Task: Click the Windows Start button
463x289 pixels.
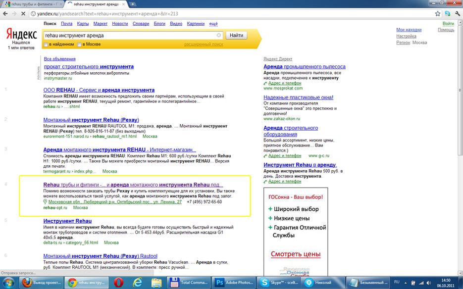Action: [7, 282]
